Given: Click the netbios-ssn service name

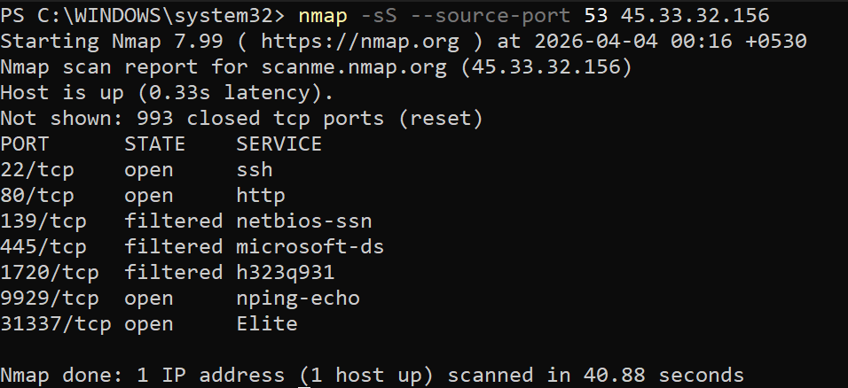Looking at the screenshot, I should [x=303, y=221].
